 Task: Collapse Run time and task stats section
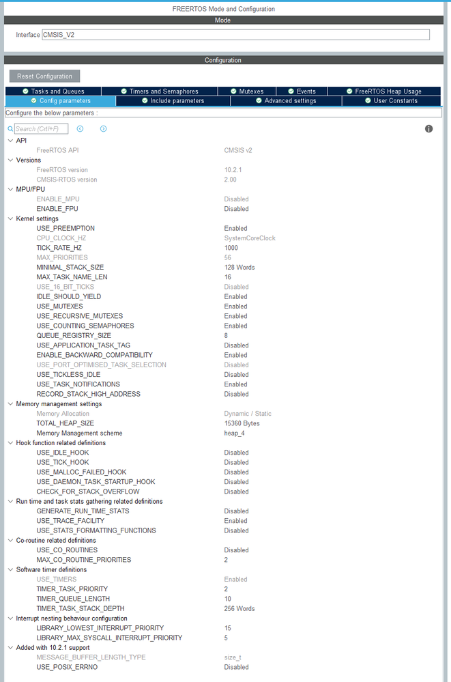(10, 501)
